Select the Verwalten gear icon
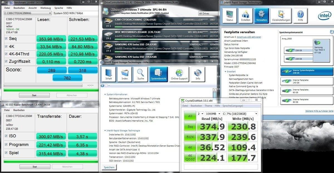Viewport: 334px width, 173px height. point(262,16)
